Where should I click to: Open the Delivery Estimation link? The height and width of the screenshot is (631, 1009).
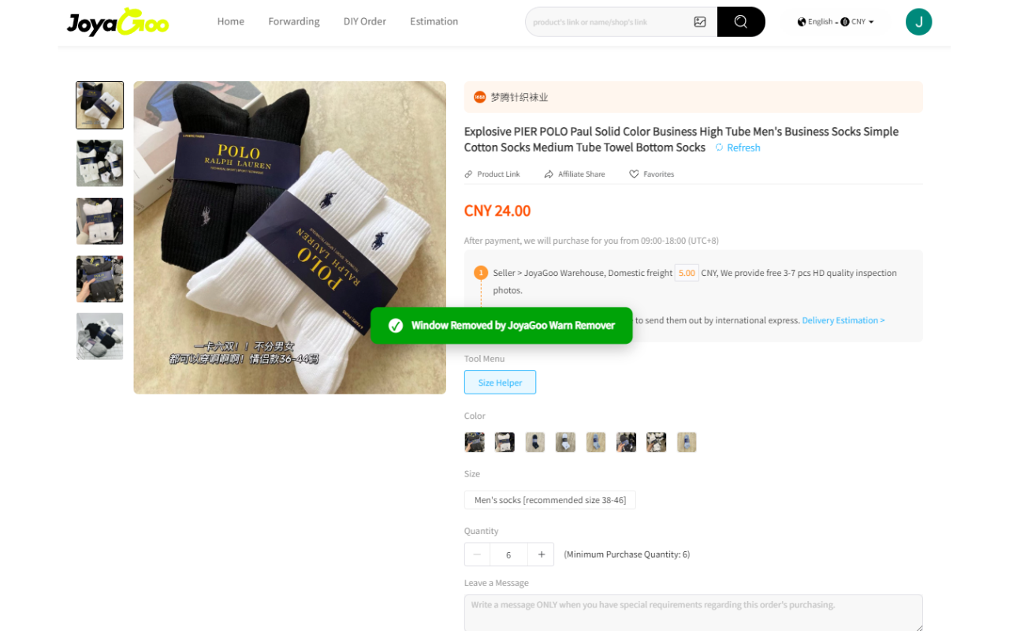point(843,320)
